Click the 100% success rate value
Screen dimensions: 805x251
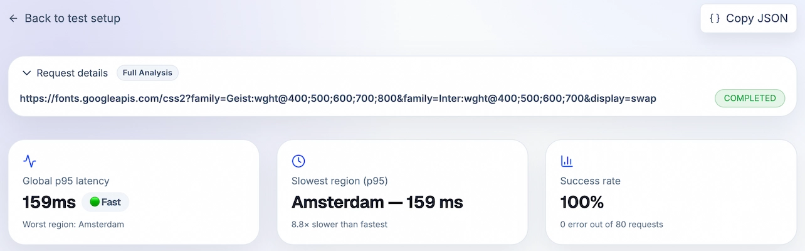pos(582,202)
